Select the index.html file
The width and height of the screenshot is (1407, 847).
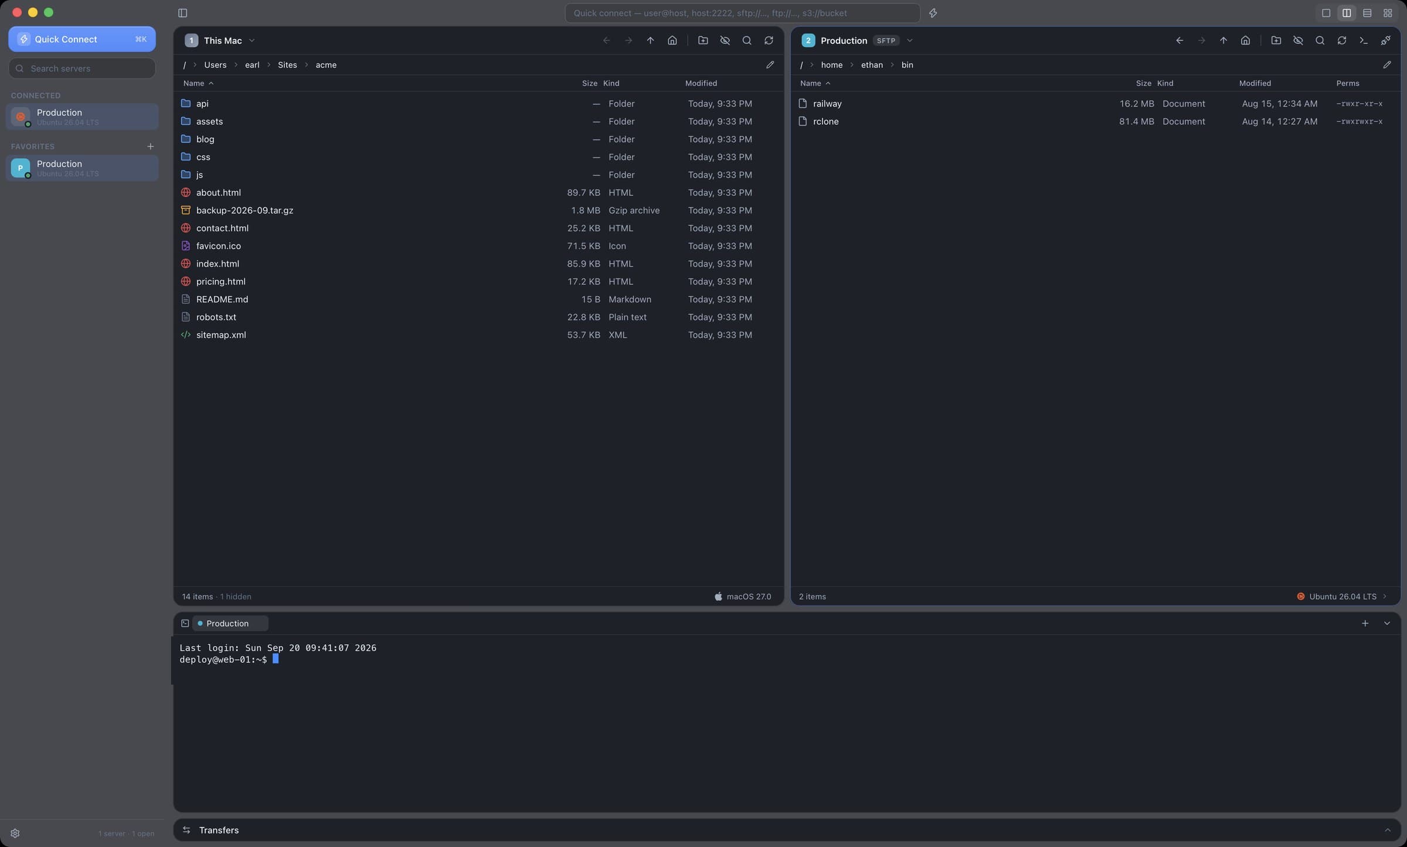pos(478,264)
